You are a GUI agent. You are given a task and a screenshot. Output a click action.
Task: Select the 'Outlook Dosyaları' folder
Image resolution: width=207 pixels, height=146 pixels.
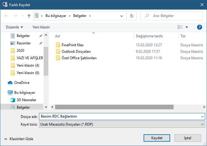(x=76, y=52)
